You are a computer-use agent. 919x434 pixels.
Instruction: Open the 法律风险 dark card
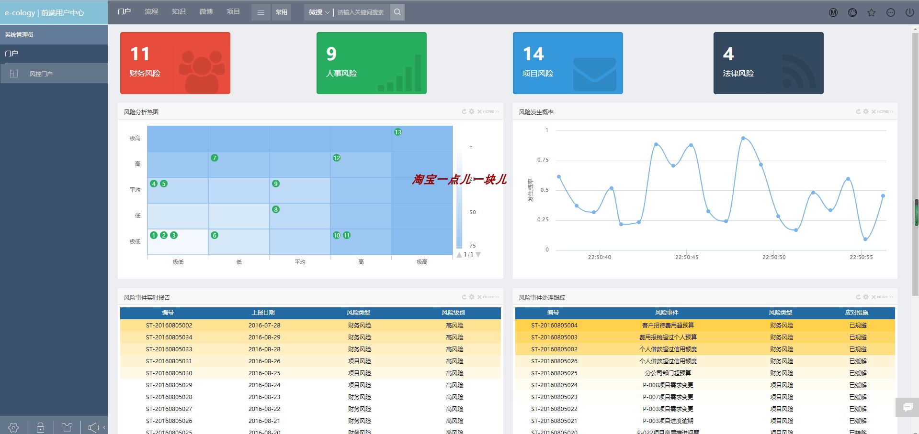click(769, 63)
